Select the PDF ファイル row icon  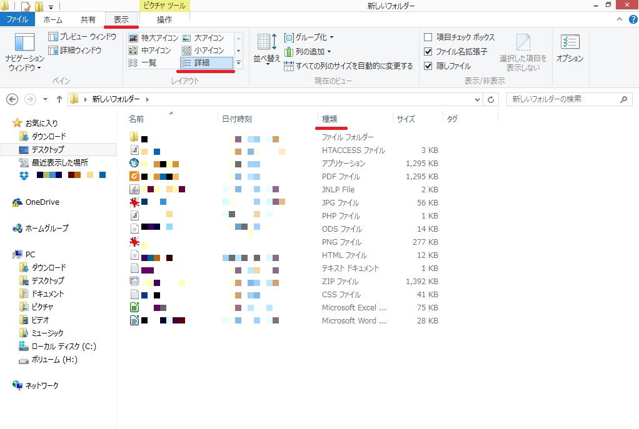click(134, 176)
